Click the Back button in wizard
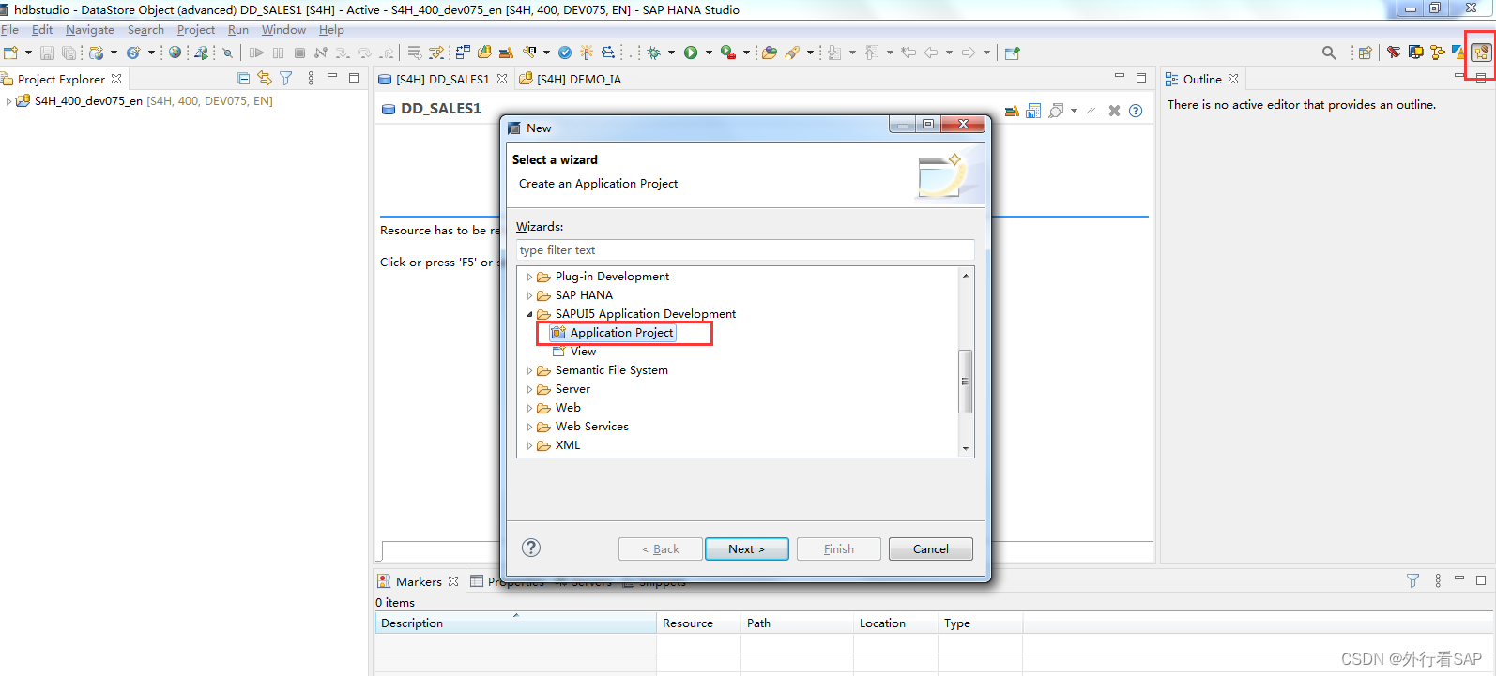 [x=661, y=548]
